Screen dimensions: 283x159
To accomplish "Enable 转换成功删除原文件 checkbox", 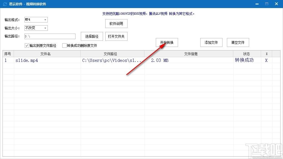I will (64, 46).
